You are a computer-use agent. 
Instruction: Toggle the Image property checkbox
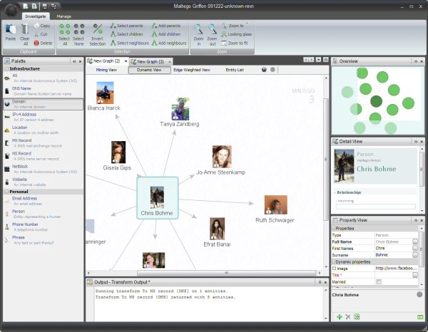(335, 268)
